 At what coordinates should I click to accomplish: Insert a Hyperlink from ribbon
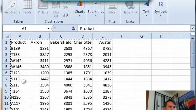pos(130,7)
